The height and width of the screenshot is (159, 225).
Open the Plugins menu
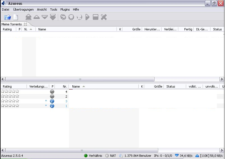(x=65, y=9)
